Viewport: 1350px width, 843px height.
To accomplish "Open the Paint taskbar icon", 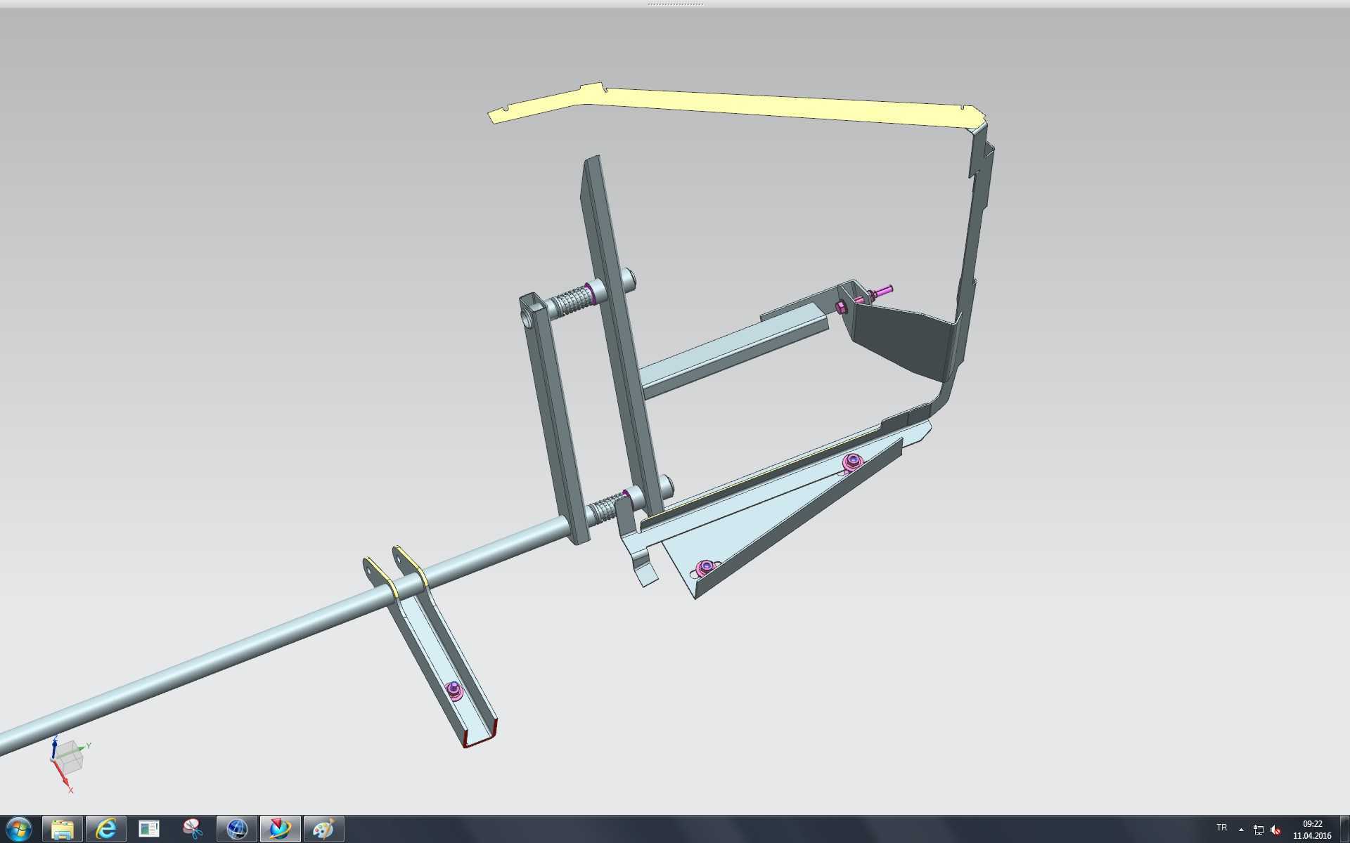I will pyautogui.click(x=323, y=830).
